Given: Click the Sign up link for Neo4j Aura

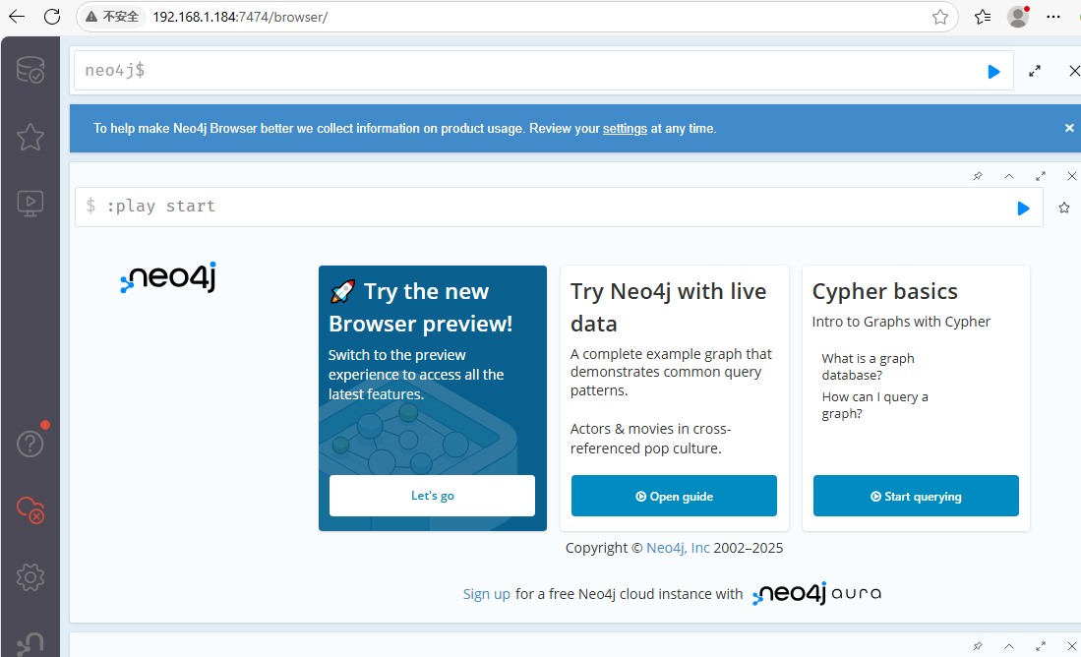Looking at the screenshot, I should pyautogui.click(x=486, y=593).
